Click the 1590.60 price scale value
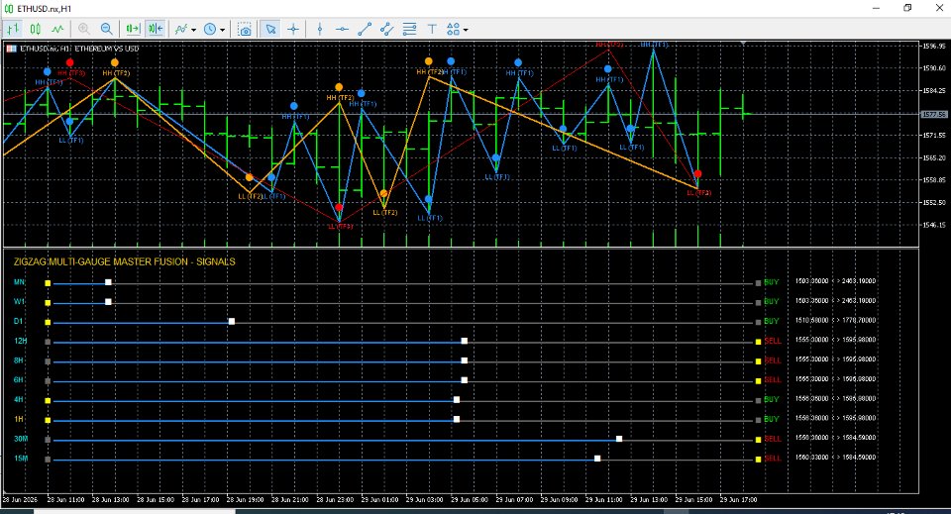Image resolution: width=951 pixels, height=514 pixels. (x=934, y=68)
